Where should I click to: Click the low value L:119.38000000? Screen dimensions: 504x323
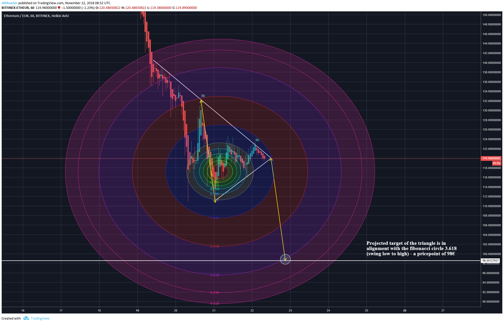click(x=159, y=8)
